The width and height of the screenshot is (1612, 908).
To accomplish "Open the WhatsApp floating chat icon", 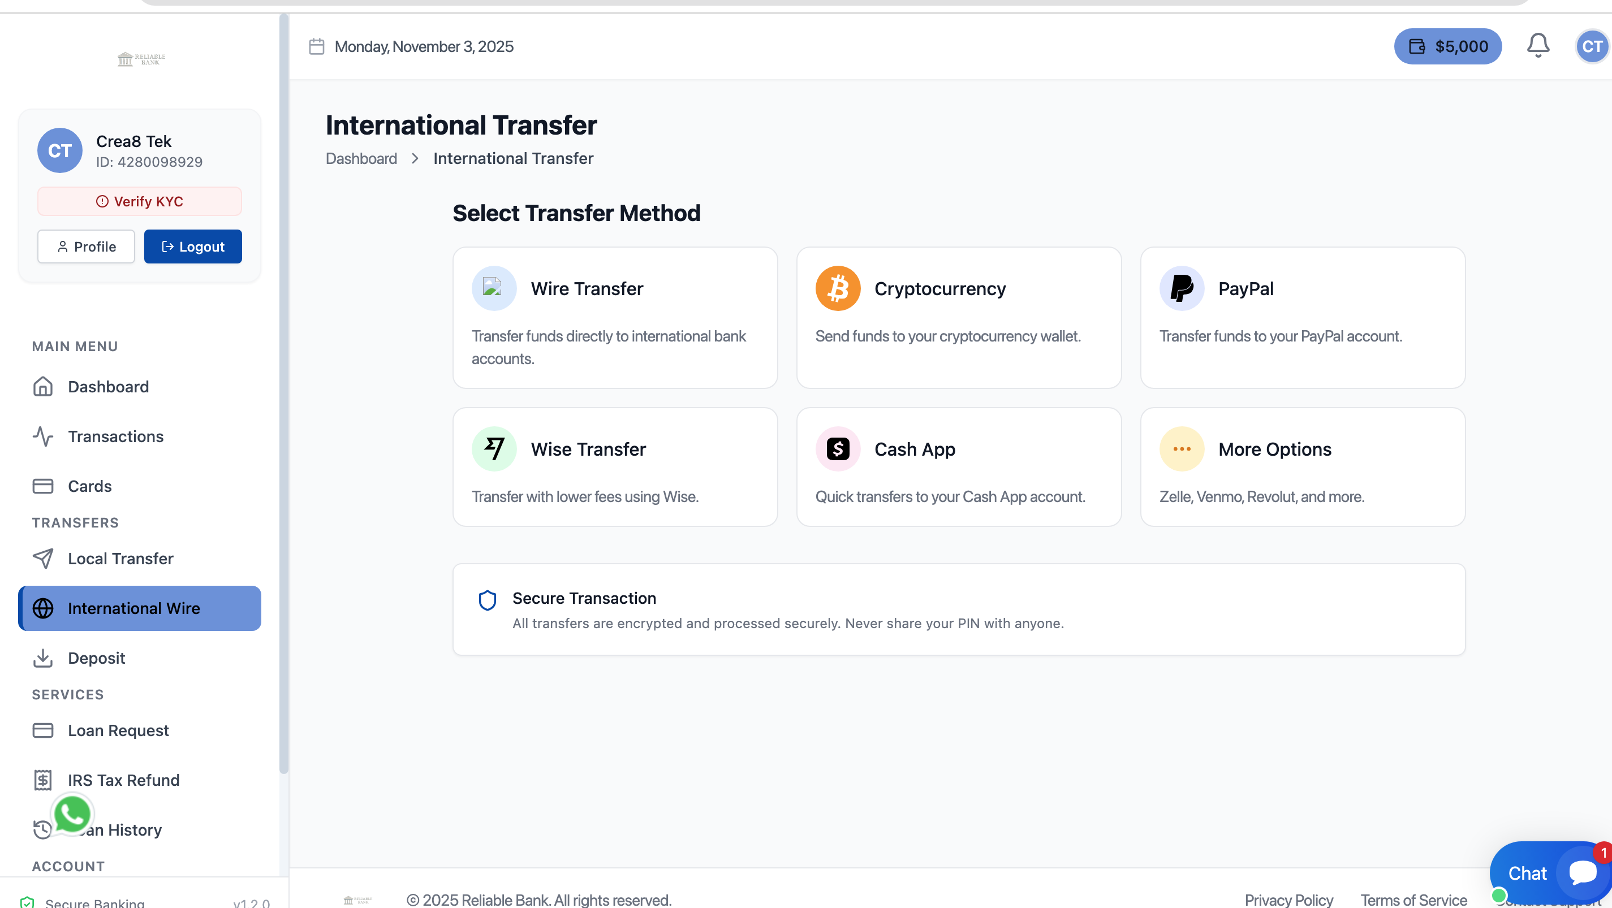I will pyautogui.click(x=72, y=814).
